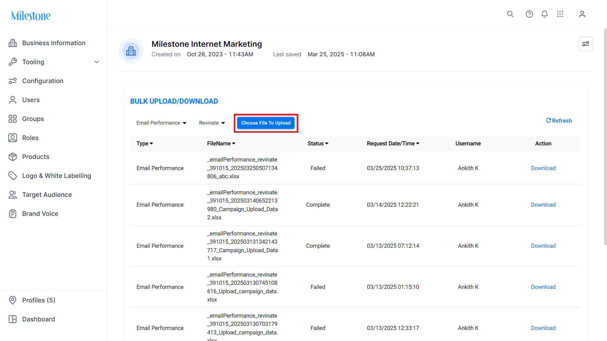Go to Dashboard
The height and width of the screenshot is (341, 607).
click(x=39, y=319)
